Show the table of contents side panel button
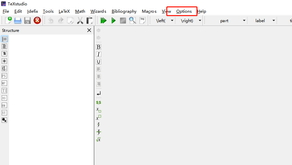292x165 pixels. pos(4,46)
